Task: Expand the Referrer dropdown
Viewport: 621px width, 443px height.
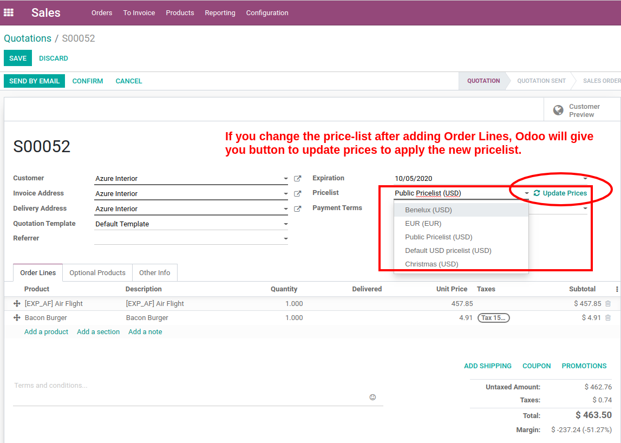Action: click(x=285, y=238)
